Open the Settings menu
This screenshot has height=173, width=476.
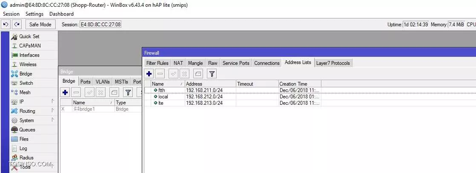[34, 14]
